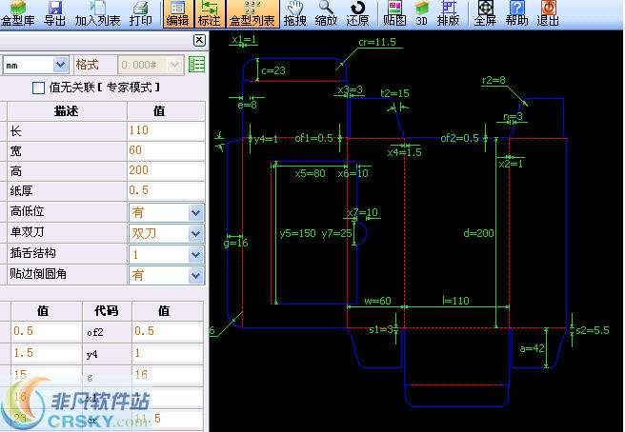The height and width of the screenshot is (432, 625).
Task: Click the g=16 dimension label
Action: [235, 242]
